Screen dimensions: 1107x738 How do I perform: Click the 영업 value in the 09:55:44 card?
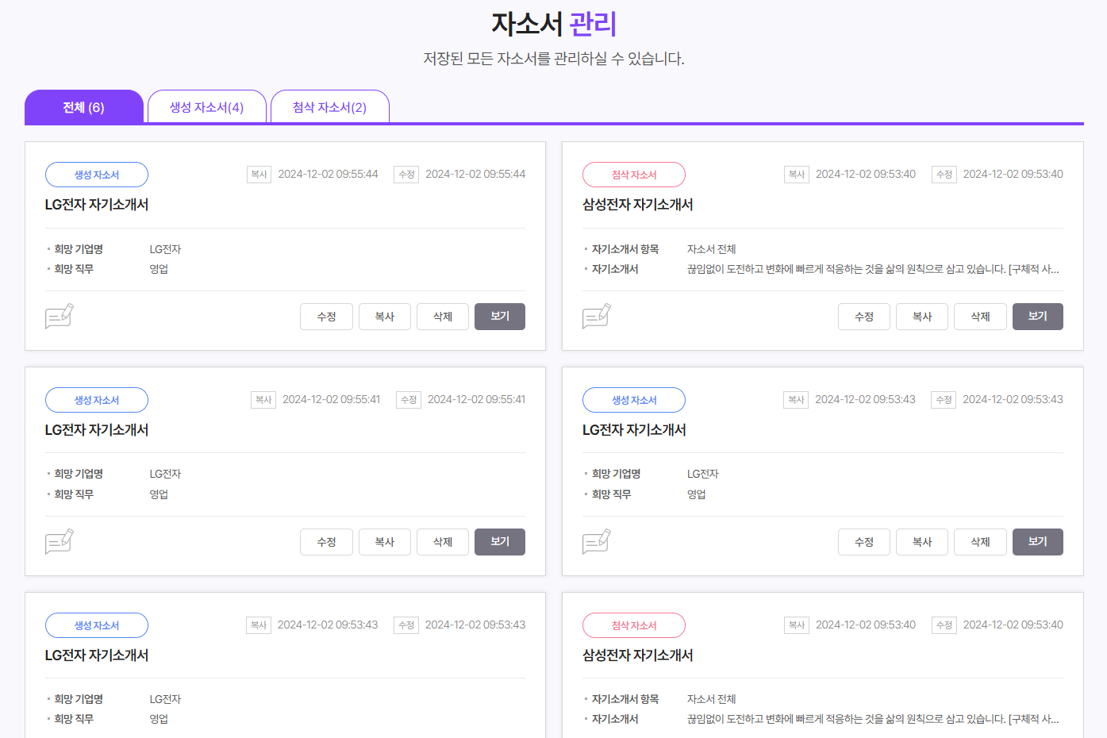(159, 269)
